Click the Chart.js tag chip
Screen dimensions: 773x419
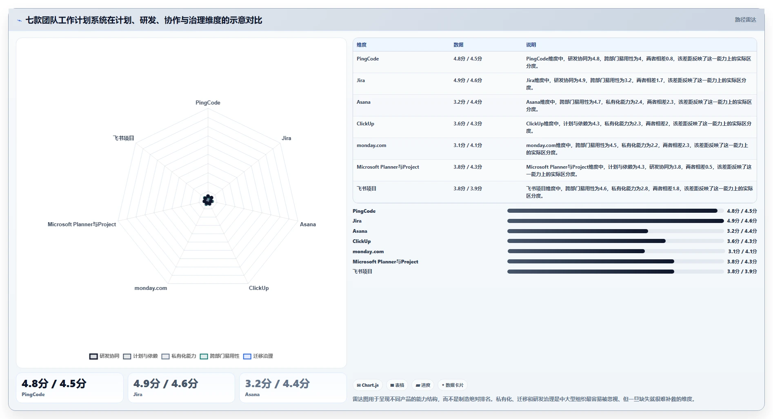tap(368, 385)
